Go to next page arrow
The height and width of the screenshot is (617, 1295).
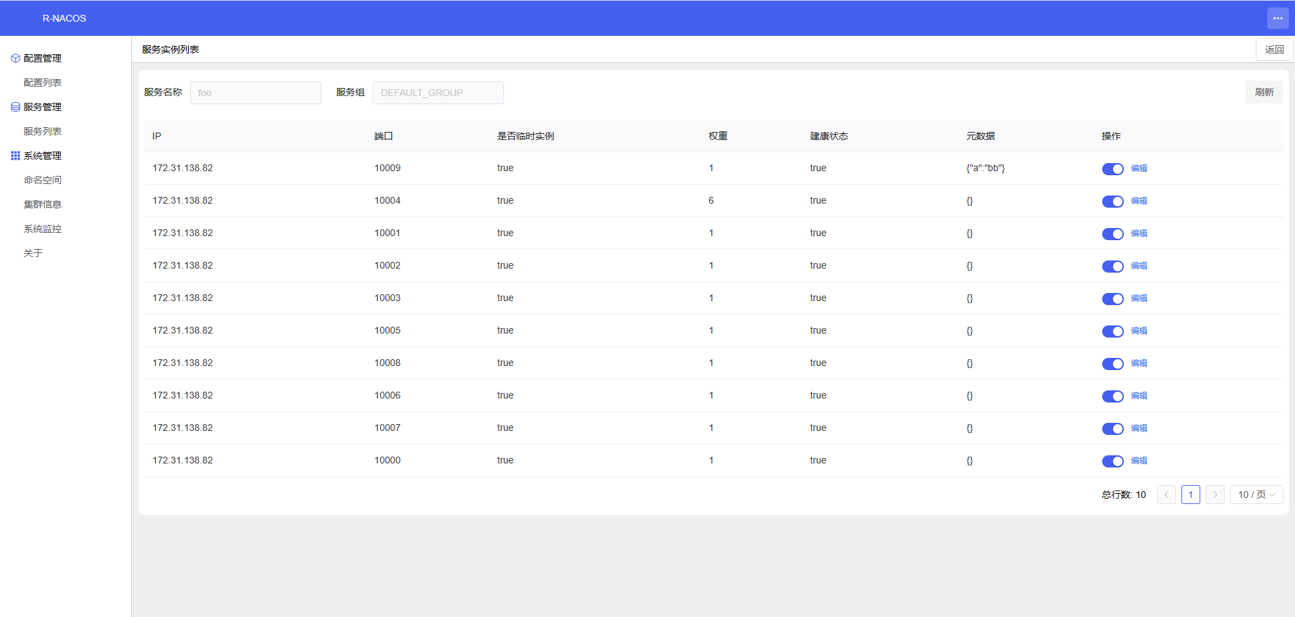[x=1214, y=495]
